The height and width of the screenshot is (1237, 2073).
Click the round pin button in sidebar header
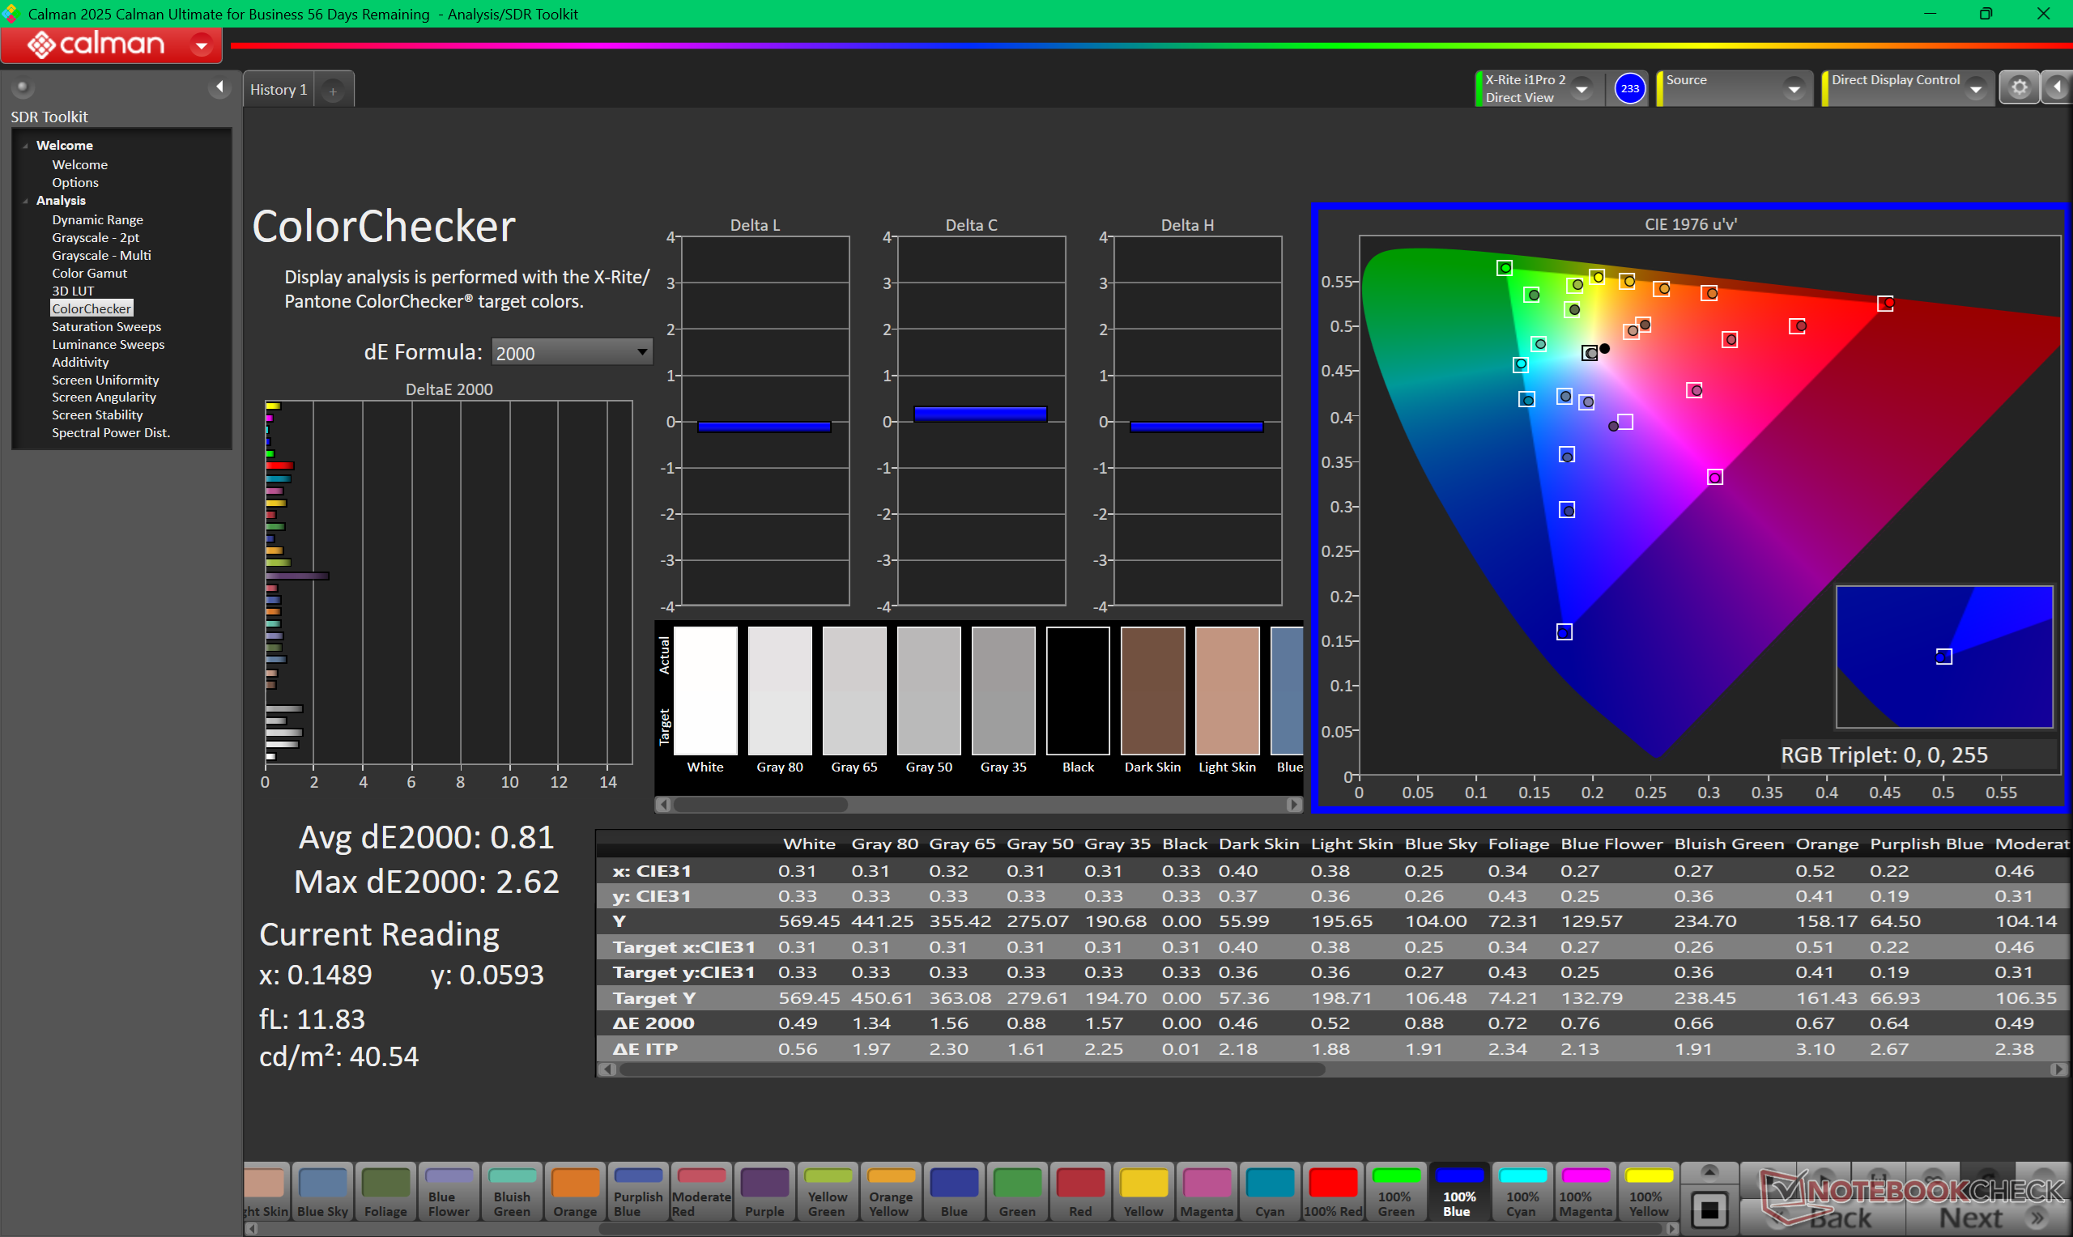click(23, 87)
